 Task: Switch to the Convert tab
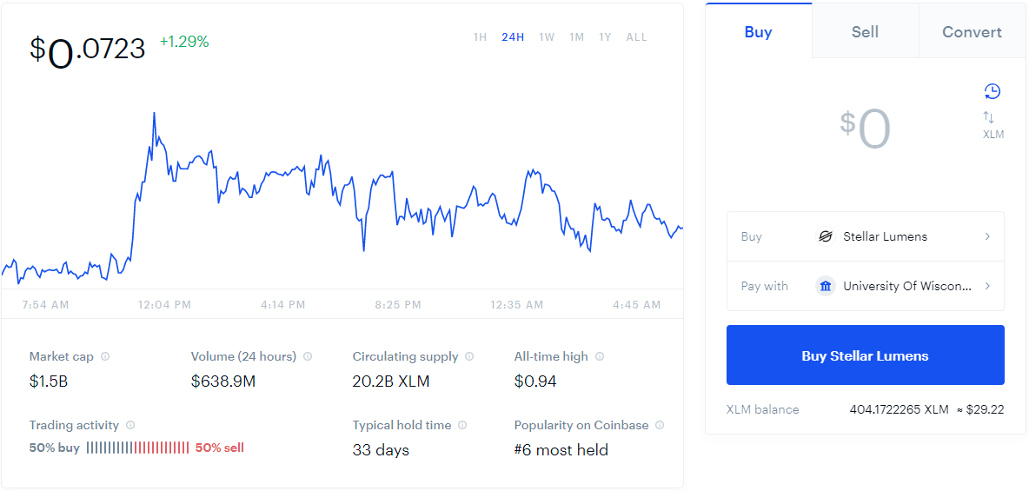click(x=972, y=31)
